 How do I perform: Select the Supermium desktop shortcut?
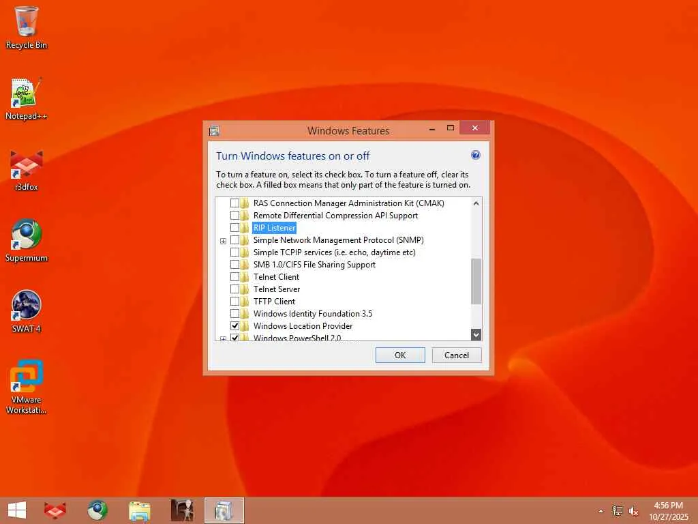[x=26, y=241]
